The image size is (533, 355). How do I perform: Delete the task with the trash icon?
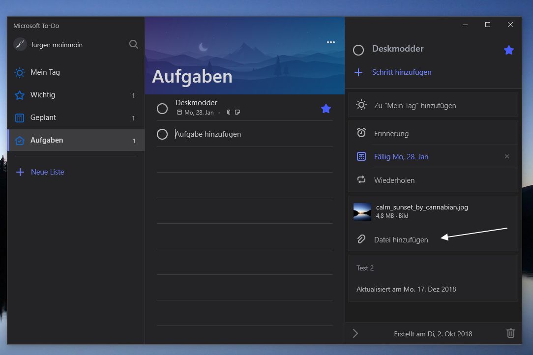click(510, 333)
